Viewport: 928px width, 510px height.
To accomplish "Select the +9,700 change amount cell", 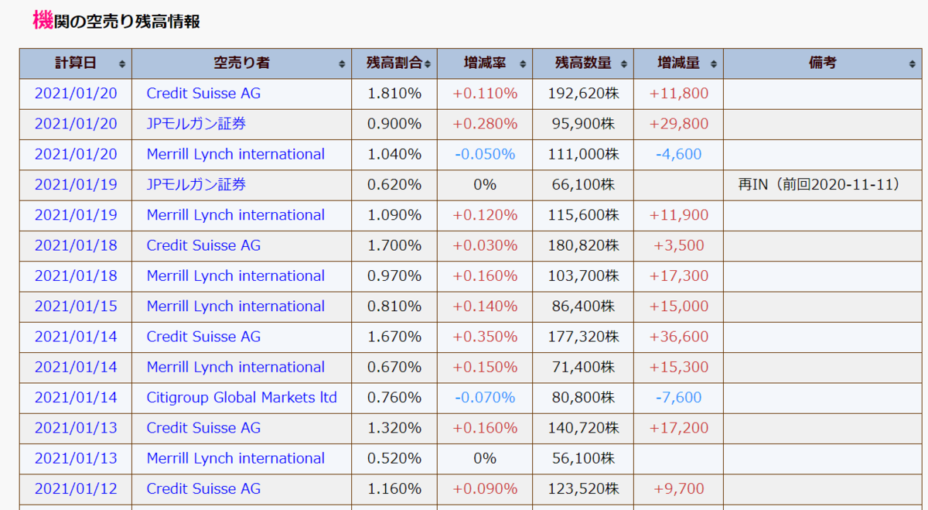I will click(678, 489).
